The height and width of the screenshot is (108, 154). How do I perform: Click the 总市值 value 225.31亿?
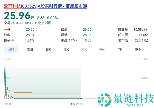tap(141, 40)
